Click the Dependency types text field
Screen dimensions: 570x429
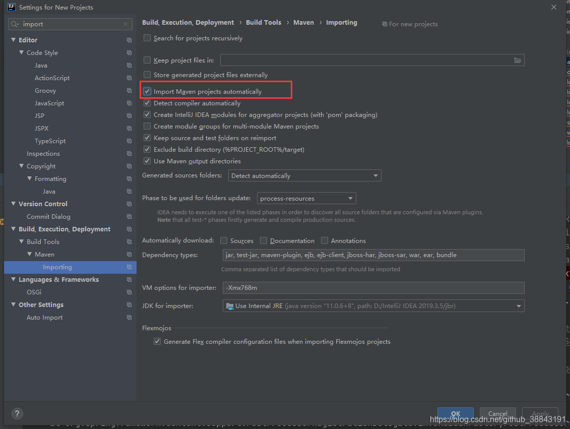[x=373, y=255]
